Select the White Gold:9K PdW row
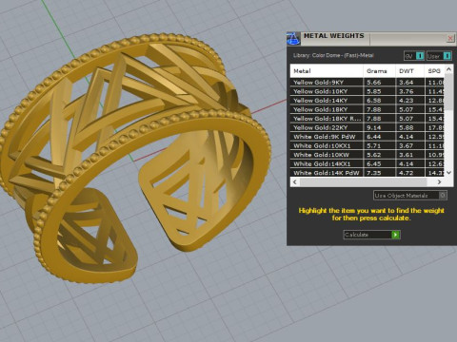This screenshot has height=342, width=457. pos(368,137)
